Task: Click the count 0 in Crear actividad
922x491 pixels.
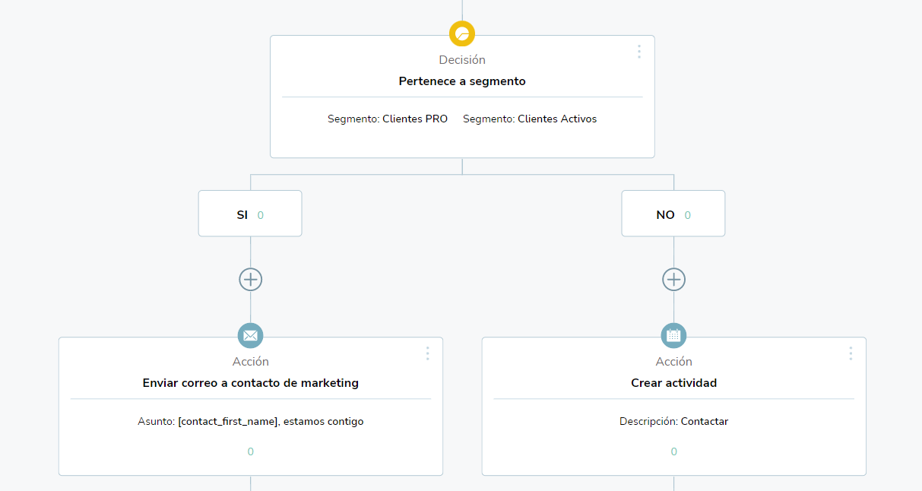Action: click(x=673, y=451)
